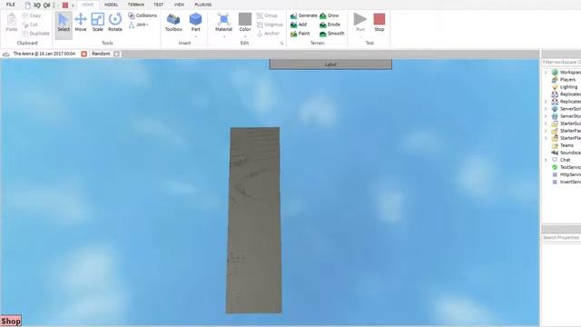Select The Arena document tab

pyautogui.click(x=44, y=54)
